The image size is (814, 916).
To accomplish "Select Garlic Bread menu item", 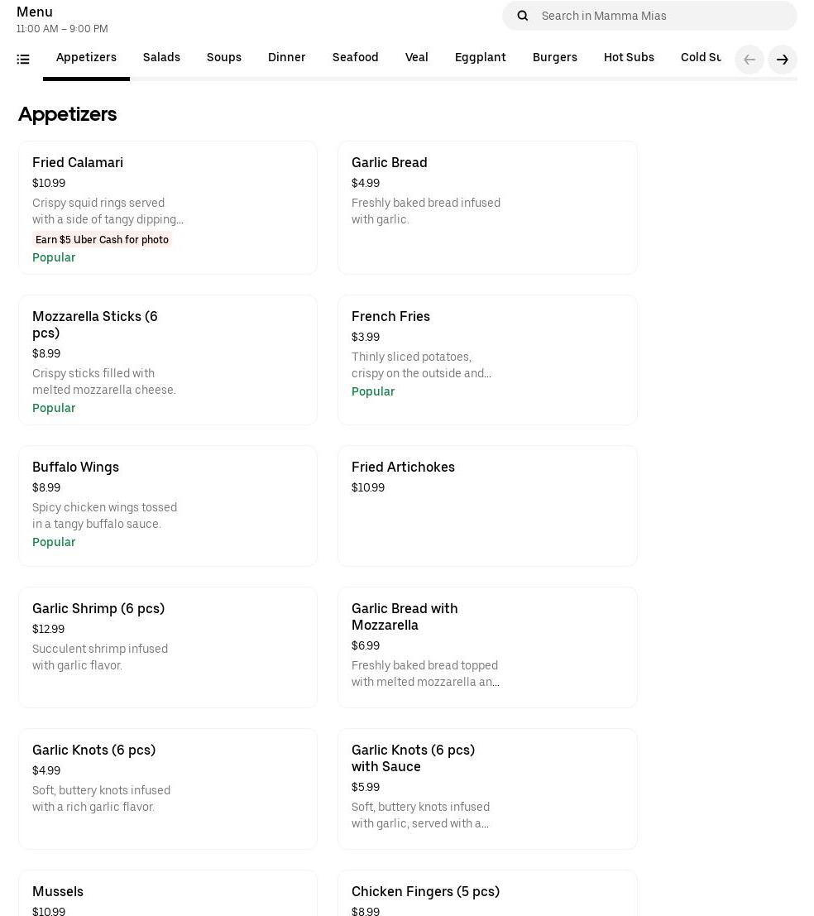I will tap(486, 207).
